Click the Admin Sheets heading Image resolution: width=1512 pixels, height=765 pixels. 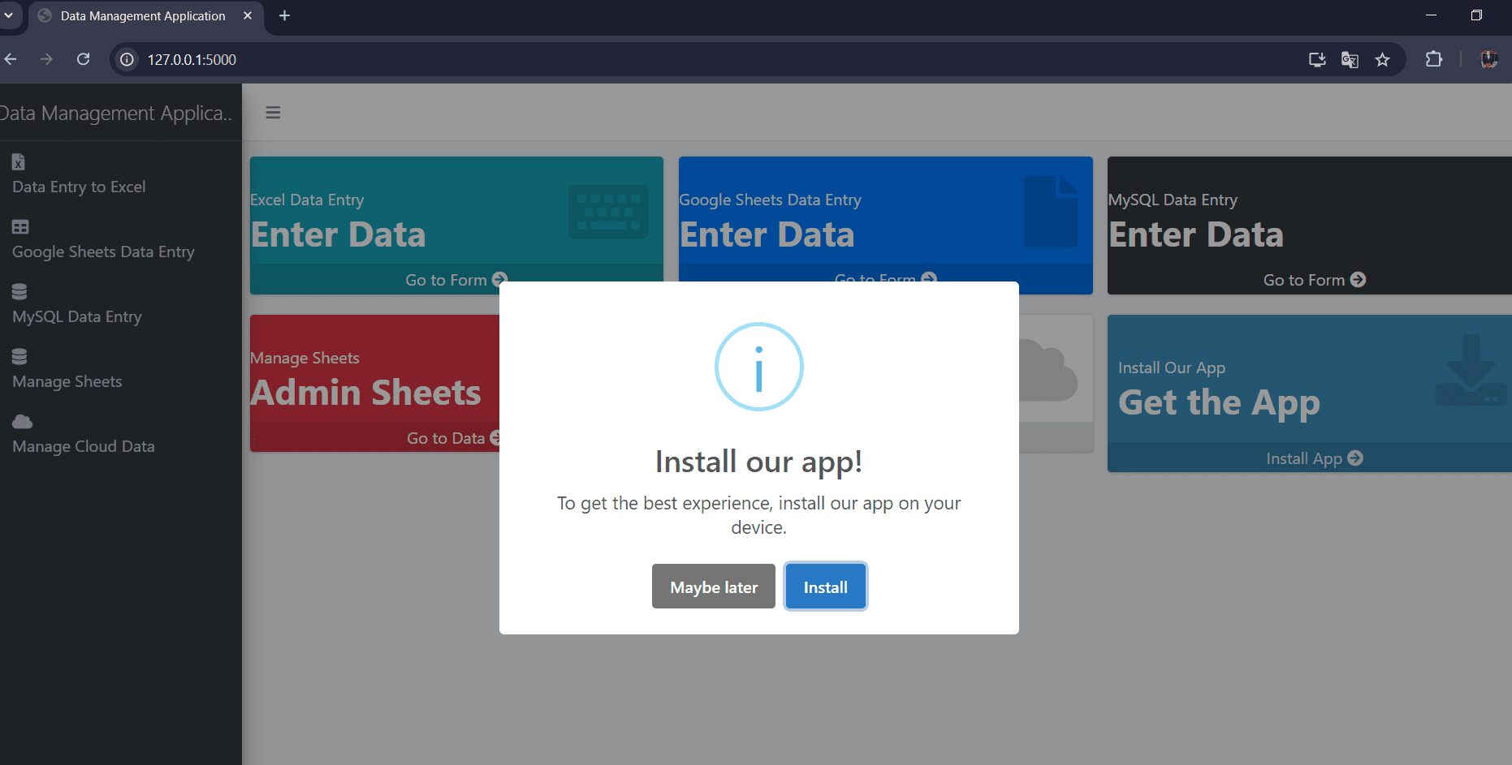click(x=365, y=393)
